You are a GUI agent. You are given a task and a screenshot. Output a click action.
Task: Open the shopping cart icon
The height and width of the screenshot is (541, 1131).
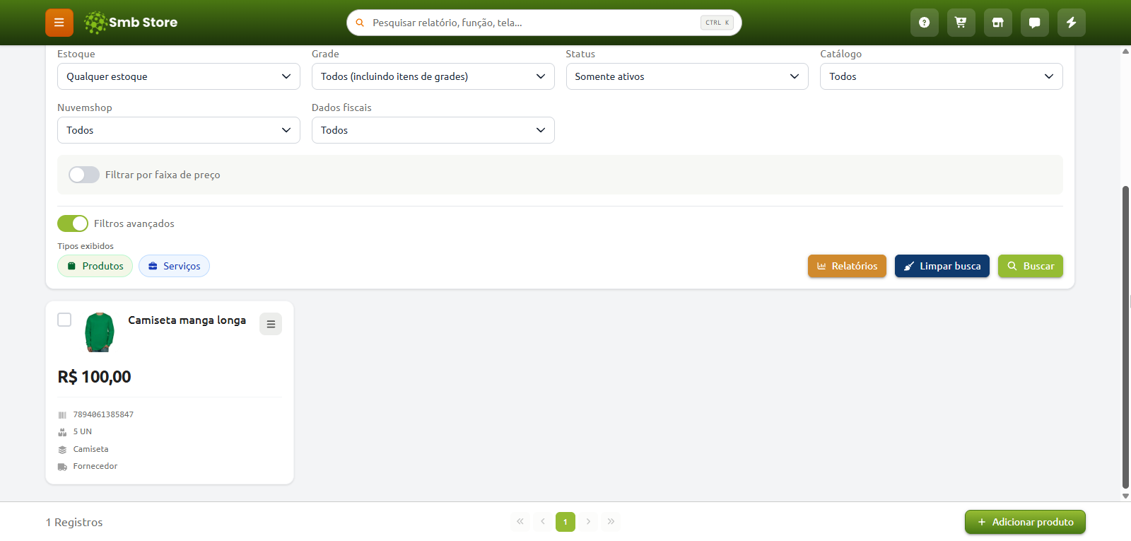click(961, 23)
